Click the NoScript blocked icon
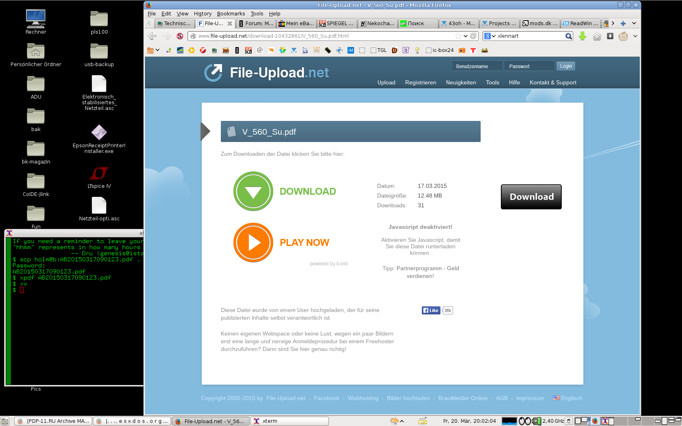 [x=180, y=36]
